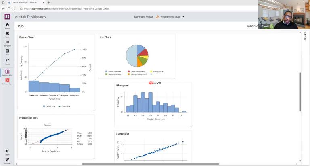Click the large light-blue pie slice
The image size is (310, 166).
131,56
